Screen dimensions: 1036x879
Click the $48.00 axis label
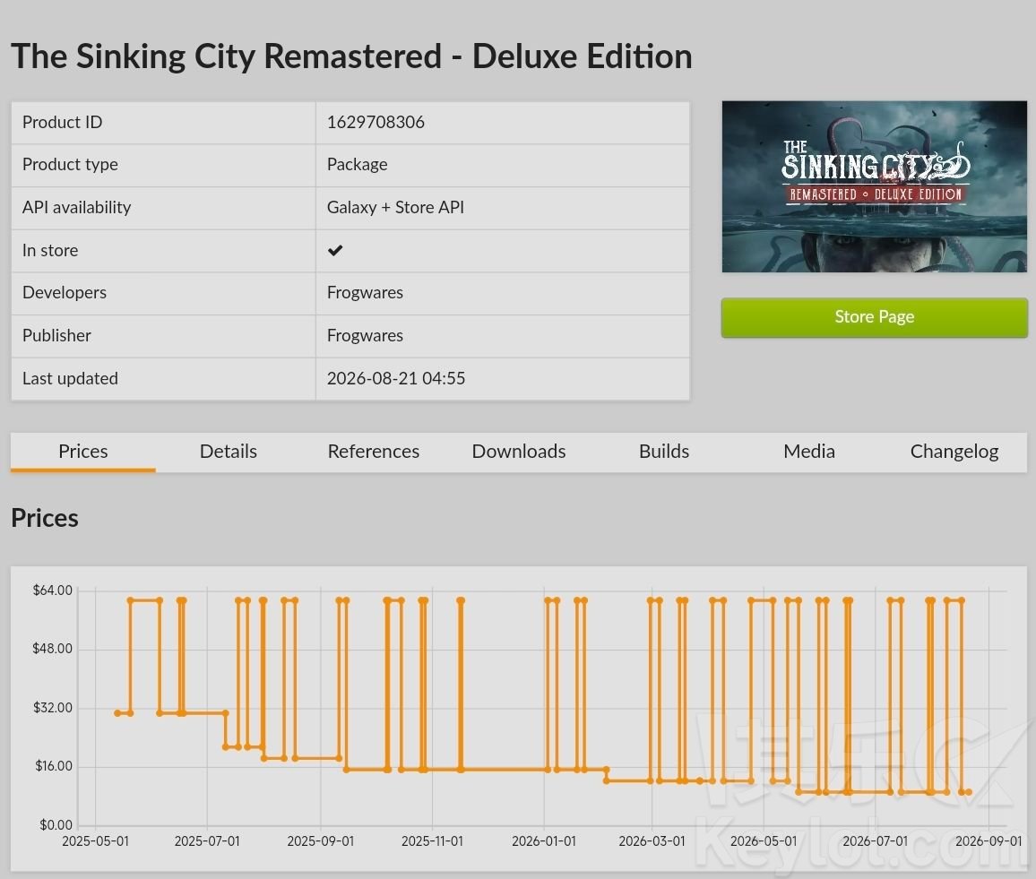tap(53, 649)
